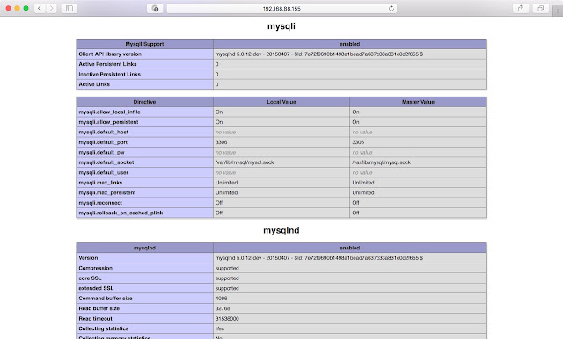Click the supported value for Compression
This screenshot has height=339, width=563.
(x=227, y=268)
